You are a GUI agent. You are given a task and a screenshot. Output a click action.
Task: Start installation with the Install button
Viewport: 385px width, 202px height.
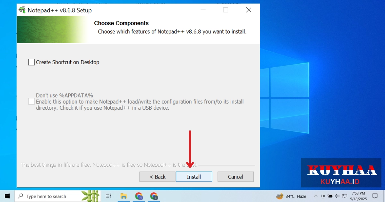point(194,177)
